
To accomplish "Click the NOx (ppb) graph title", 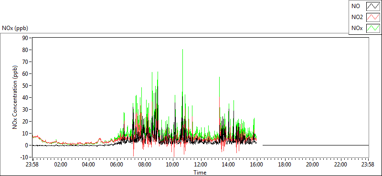I will click(x=15, y=28).
